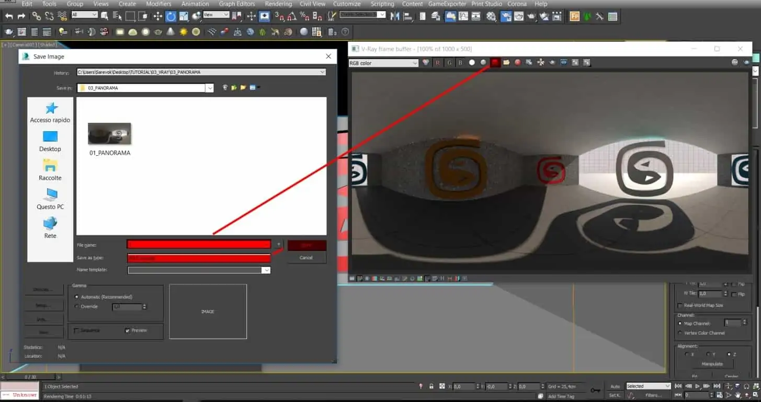The image size is (761, 402).
Task: Toggle the Preview checkbox
Action: [127, 330]
